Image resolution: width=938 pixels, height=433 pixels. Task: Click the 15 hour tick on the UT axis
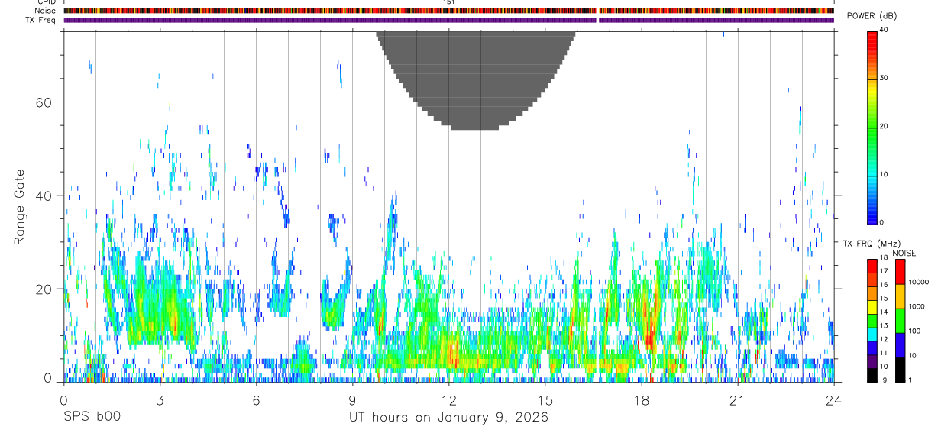(x=545, y=399)
